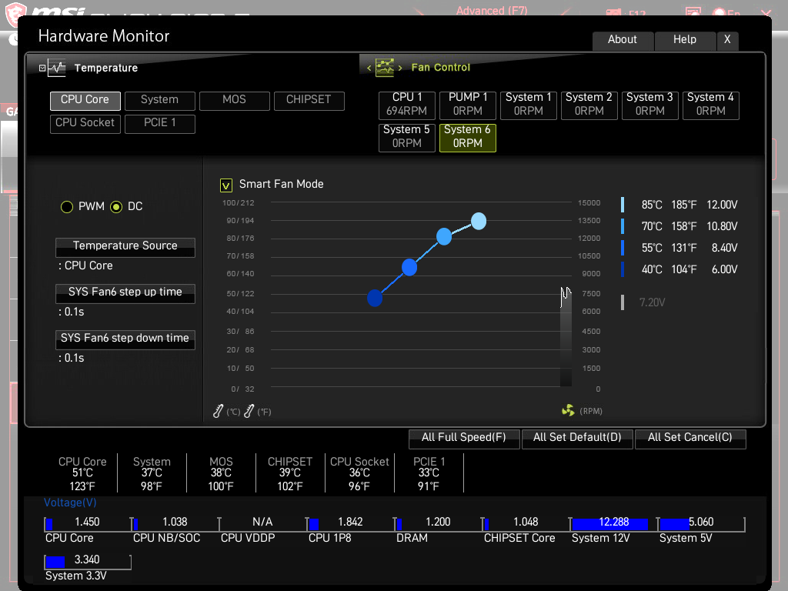Viewport: 788px width, 591px height.
Task: Click the Voltage(V) label
Action: coord(70,503)
